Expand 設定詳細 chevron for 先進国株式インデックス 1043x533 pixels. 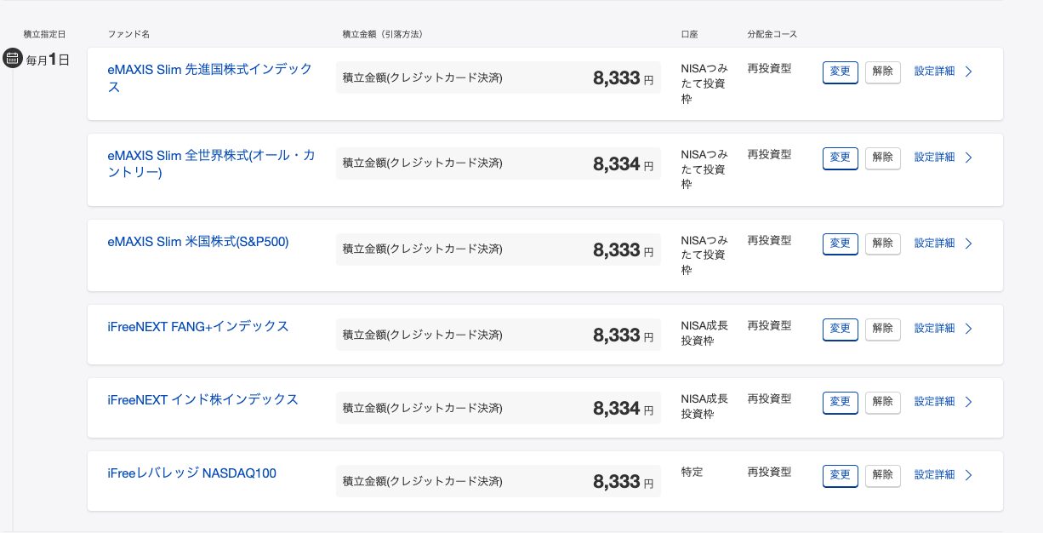point(968,72)
